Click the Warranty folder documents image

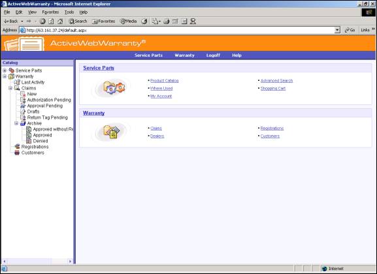pos(111,132)
